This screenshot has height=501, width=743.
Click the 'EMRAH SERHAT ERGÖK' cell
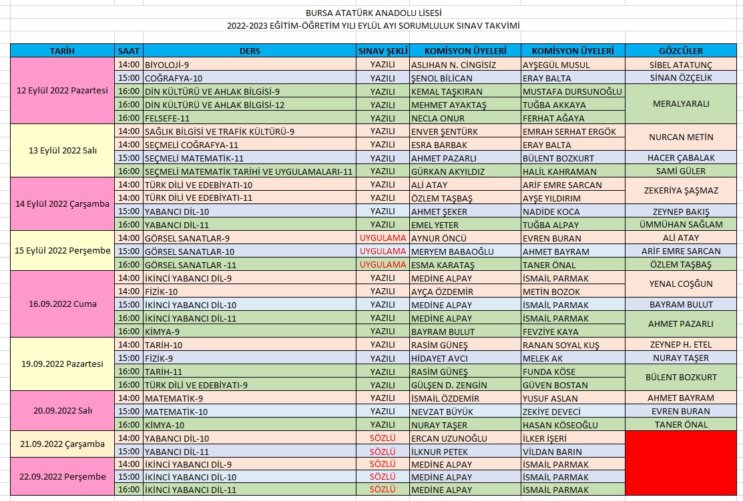573,131
